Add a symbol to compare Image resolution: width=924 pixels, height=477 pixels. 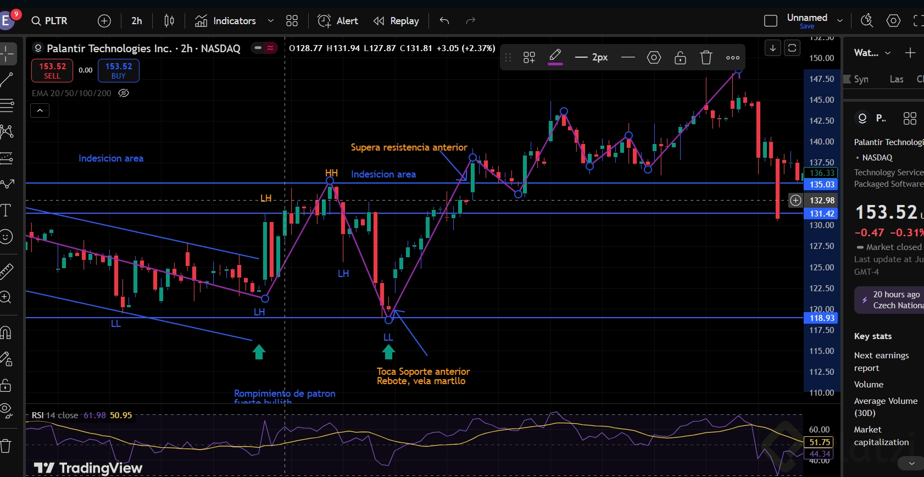click(104, 21)
